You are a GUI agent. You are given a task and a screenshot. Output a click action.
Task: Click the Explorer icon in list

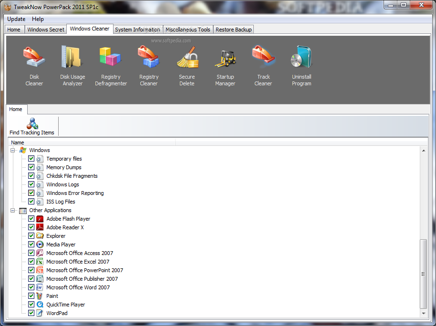[40, 236]
